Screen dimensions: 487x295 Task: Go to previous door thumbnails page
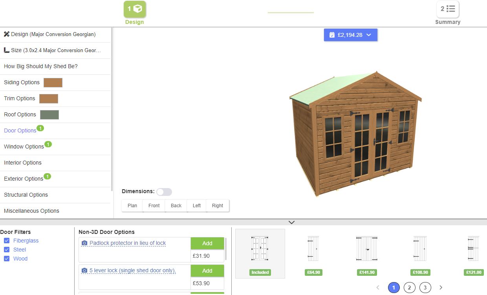tap(378, 288)
